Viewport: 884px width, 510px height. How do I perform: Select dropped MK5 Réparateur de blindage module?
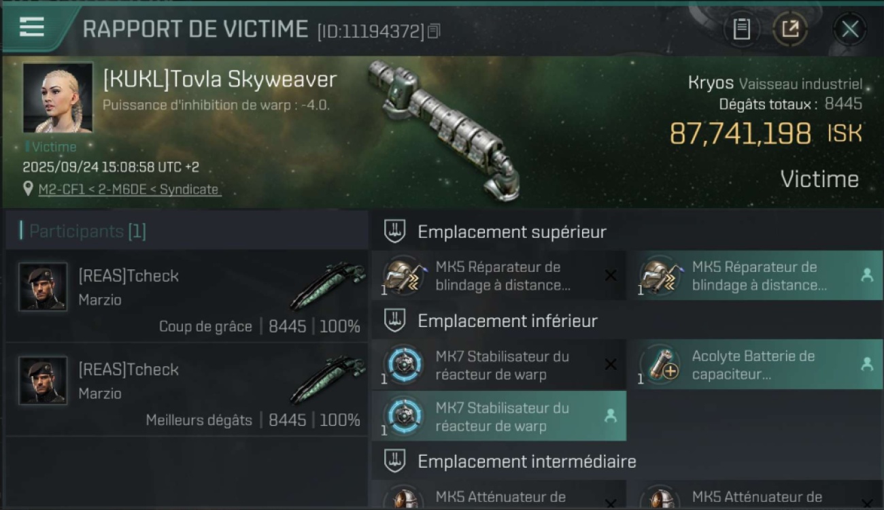click(759, 276)
